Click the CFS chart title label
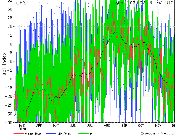 tap(21, 3)
